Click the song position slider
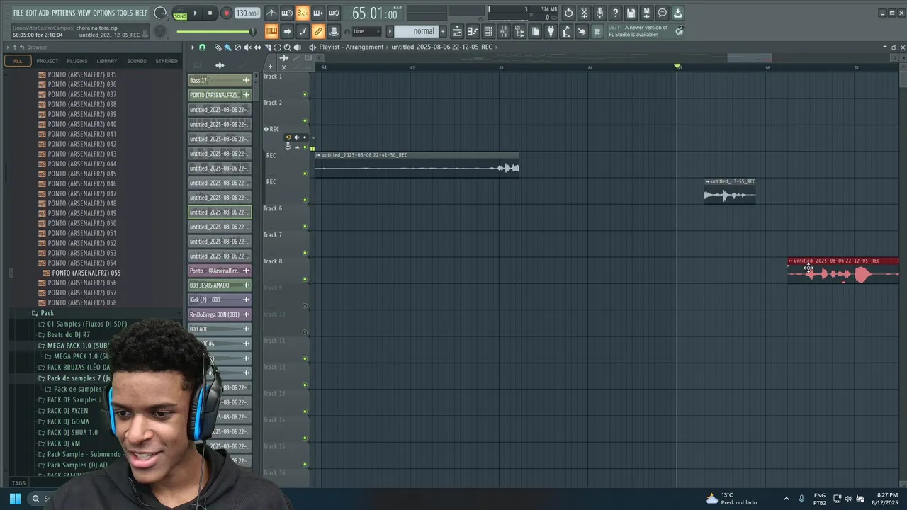This screenshot has height=510, width=907. coord(216,31)
